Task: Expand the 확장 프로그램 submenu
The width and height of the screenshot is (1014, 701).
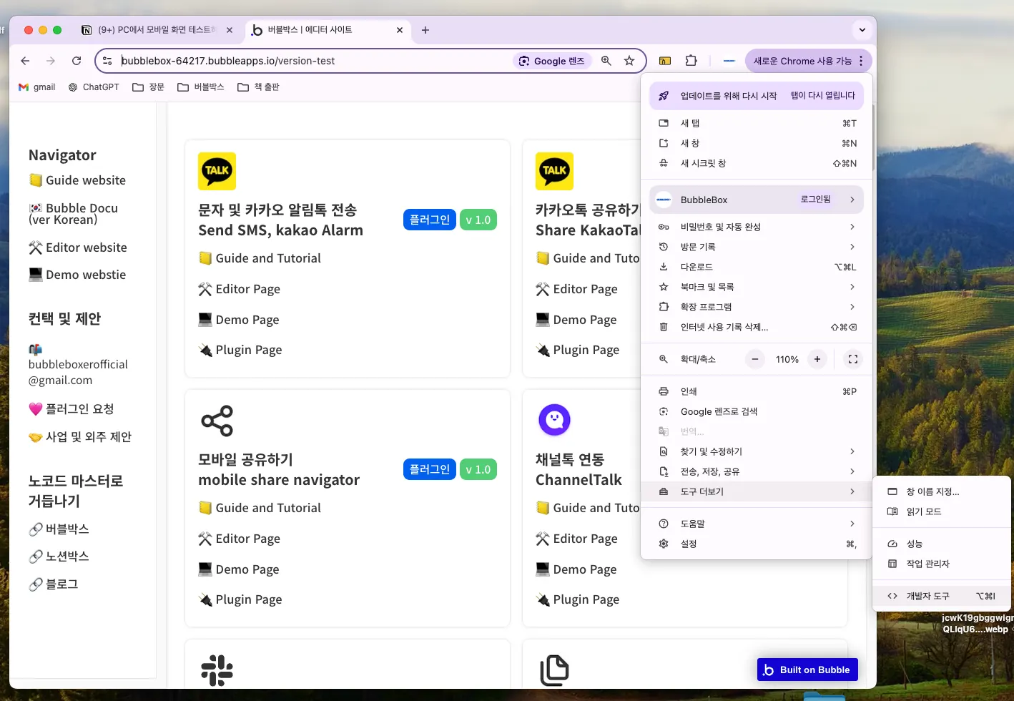Action: click(757, 307)
